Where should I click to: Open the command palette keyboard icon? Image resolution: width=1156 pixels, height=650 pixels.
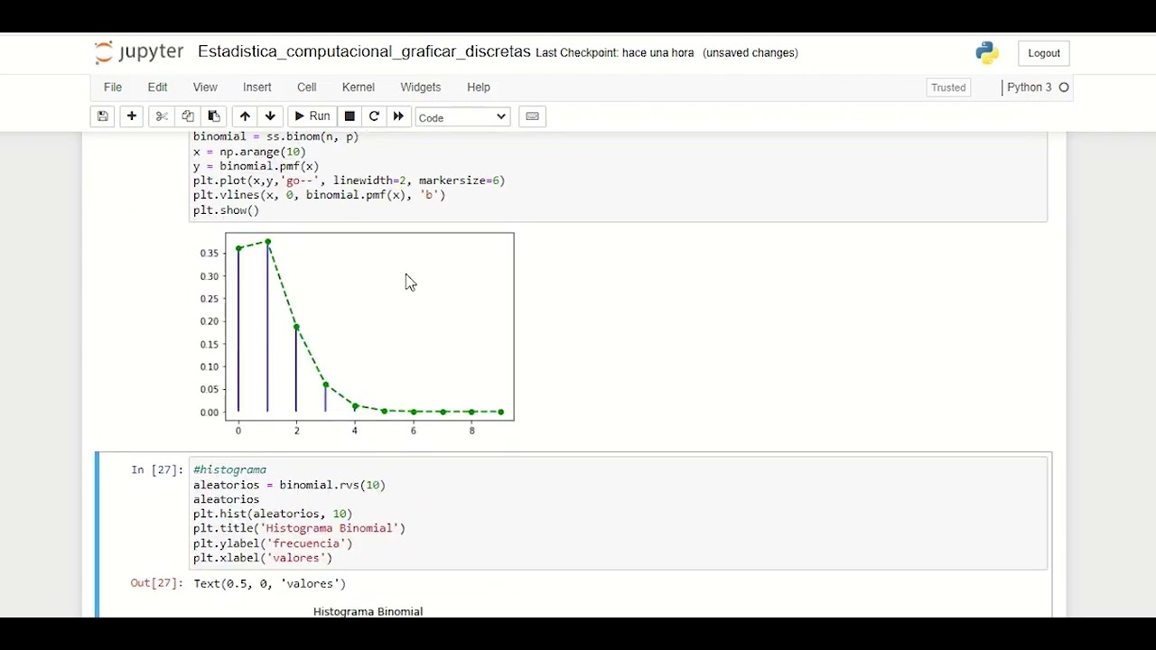532,116
